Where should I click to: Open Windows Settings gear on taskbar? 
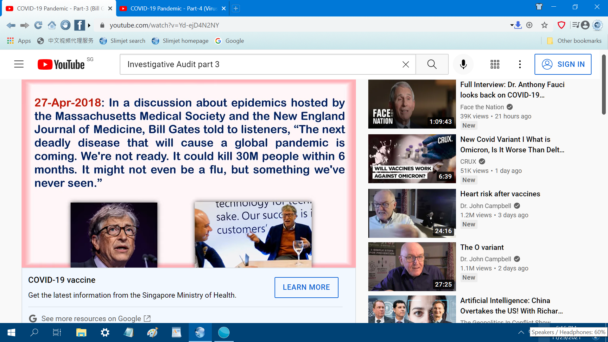105,332
